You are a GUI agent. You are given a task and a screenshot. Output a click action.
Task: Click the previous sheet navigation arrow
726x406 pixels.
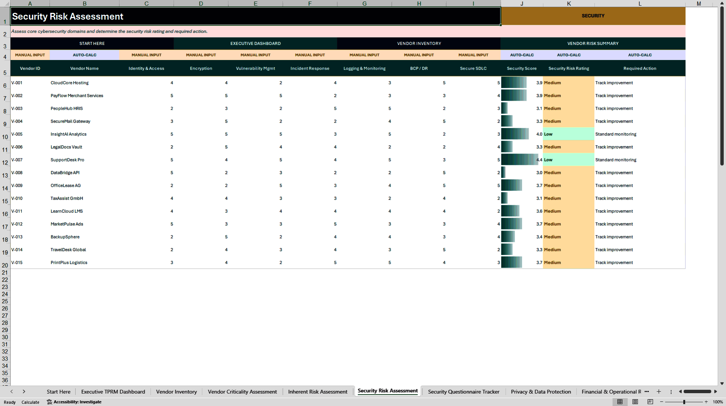coord(12,392)
